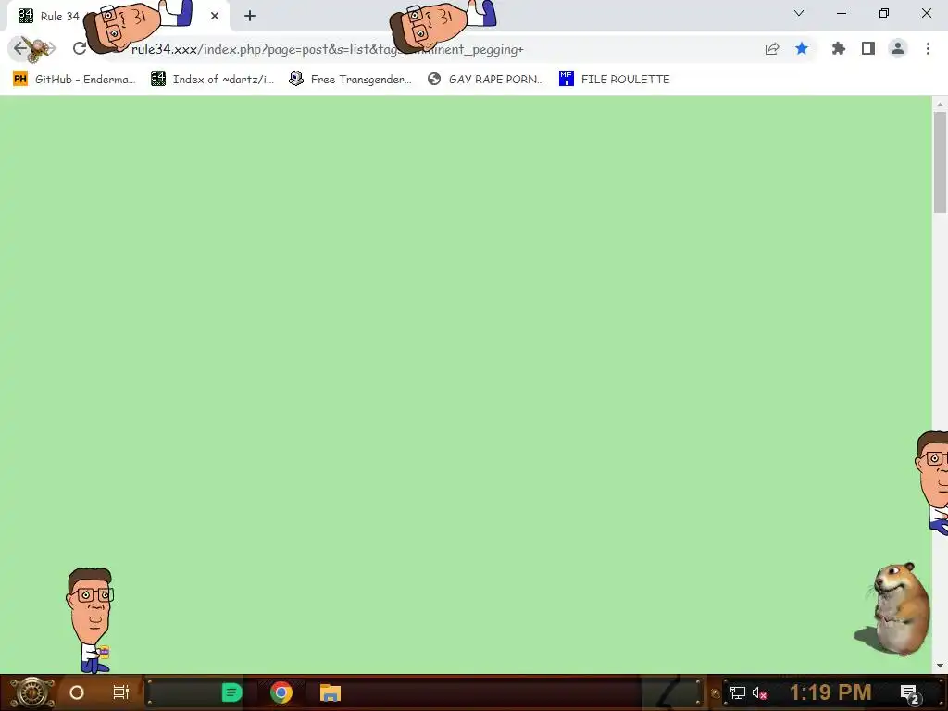Open the Chrome profile avatar menu

(x=898, y=48)
